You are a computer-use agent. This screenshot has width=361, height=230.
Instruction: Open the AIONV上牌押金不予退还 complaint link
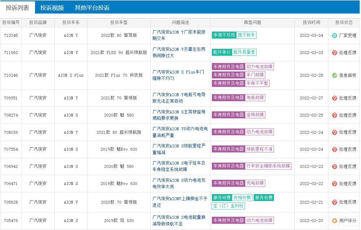click(179, 202)
